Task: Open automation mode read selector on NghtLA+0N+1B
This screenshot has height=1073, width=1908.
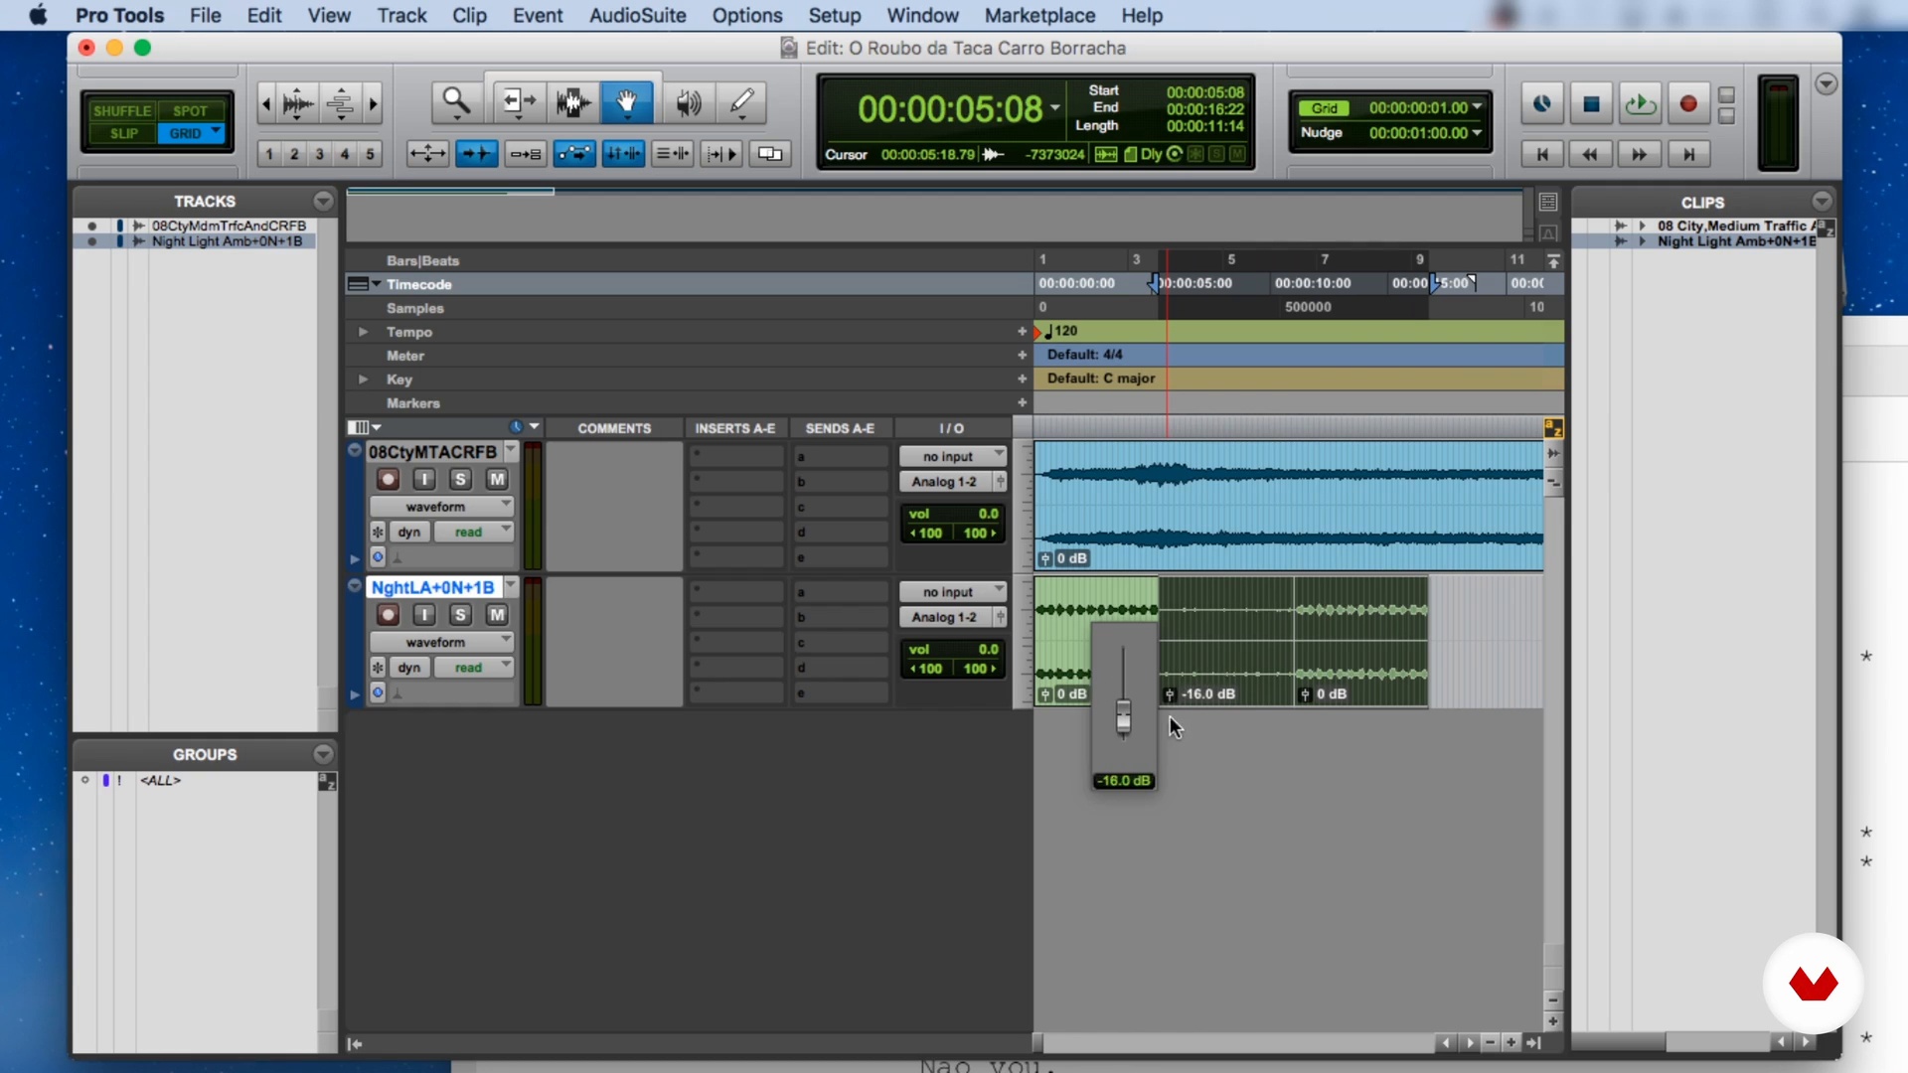Action: pyautogui.click(x=474, y=668)
